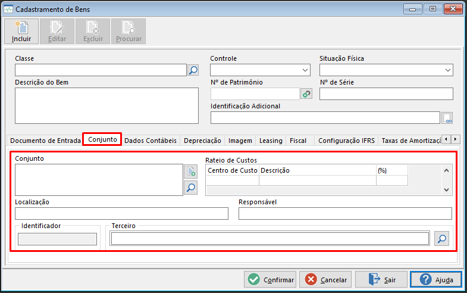This screenshot has height=293, width=467.
Task: Close the Cadastramento de Bens window
Action: (453, 10)
